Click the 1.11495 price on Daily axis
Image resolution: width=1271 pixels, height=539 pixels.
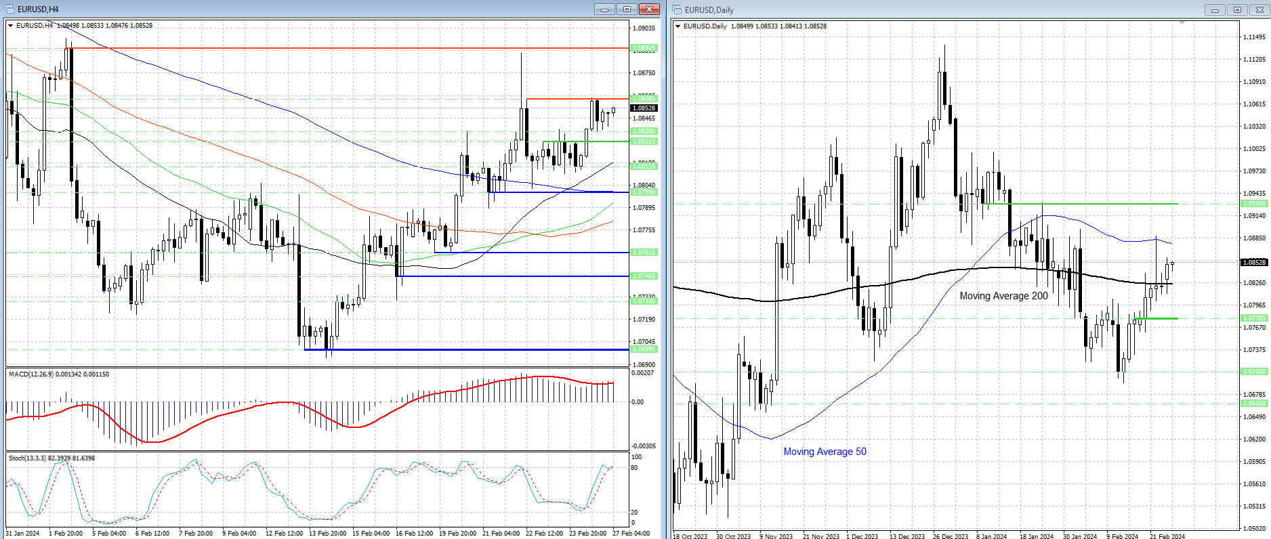[x=1253, y=37]
